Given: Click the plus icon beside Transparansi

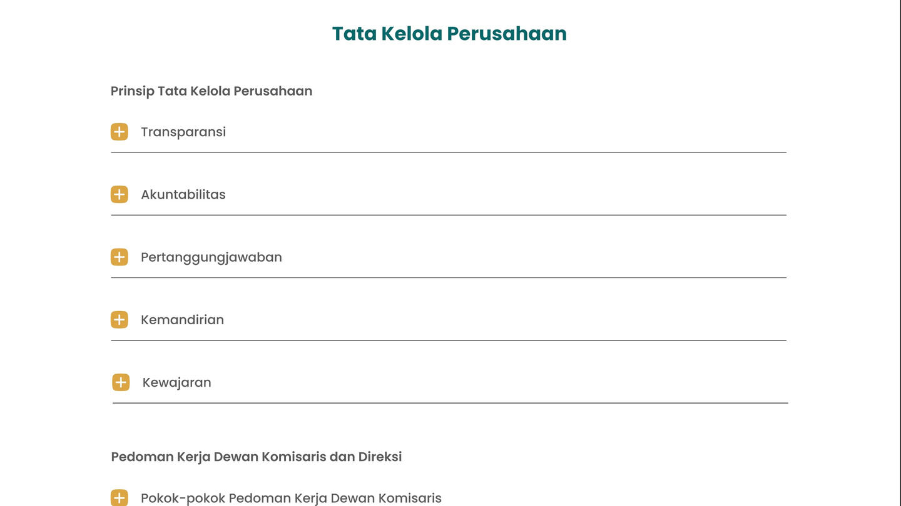Looking at the screenshot, I should (120, 132).
